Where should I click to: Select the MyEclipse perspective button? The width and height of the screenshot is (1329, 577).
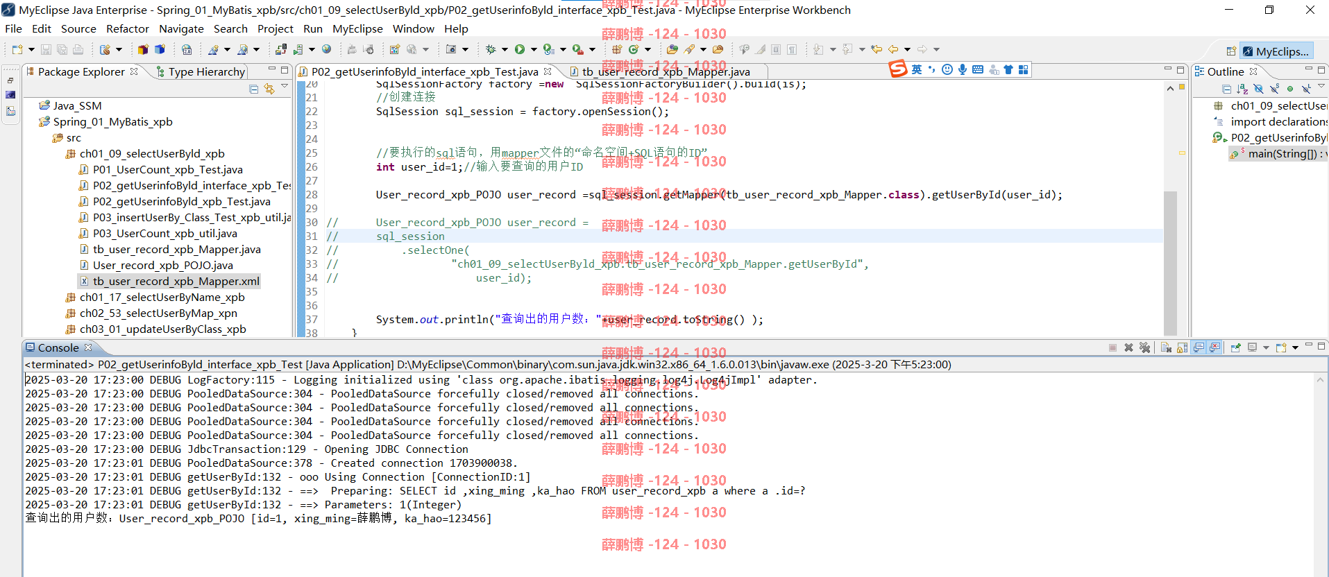1276,51
